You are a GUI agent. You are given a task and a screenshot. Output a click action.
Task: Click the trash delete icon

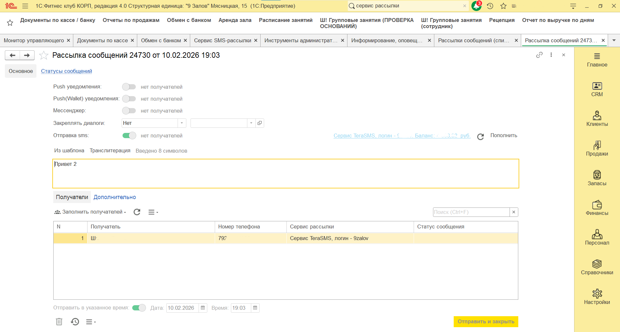click(59, 322)
